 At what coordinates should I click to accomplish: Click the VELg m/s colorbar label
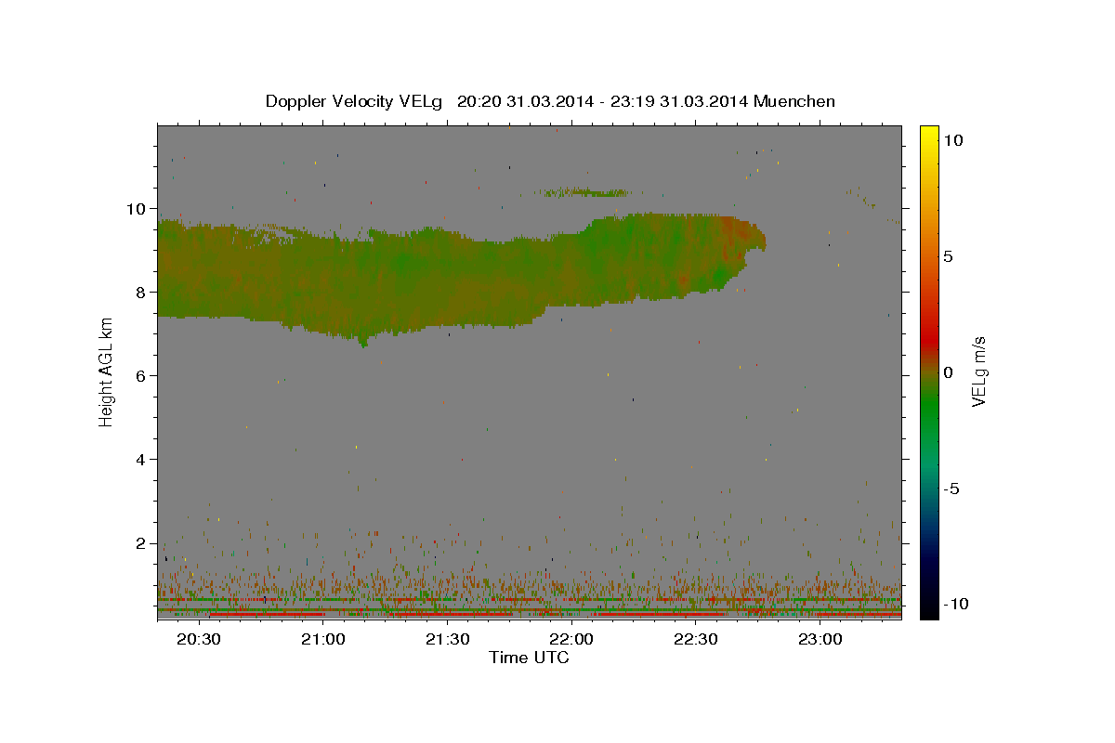[x=978, y=371]
